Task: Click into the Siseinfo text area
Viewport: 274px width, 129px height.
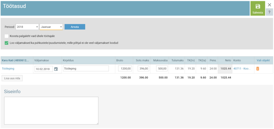Action: (51, 110)
